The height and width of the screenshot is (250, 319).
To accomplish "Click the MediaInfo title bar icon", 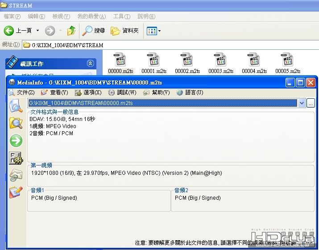I will (12, 82).
